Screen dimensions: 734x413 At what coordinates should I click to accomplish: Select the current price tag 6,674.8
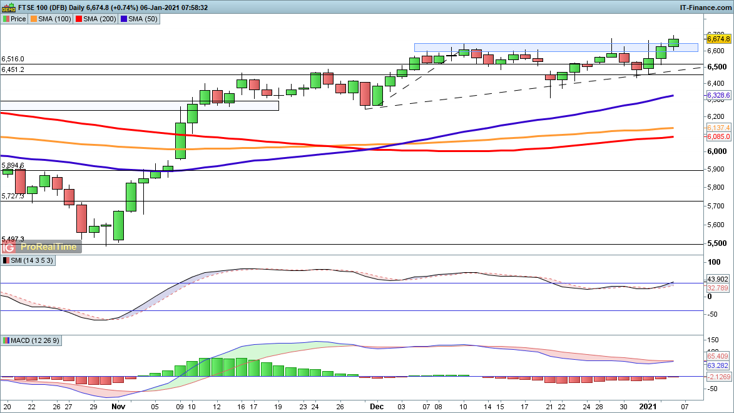coord(718,39)
